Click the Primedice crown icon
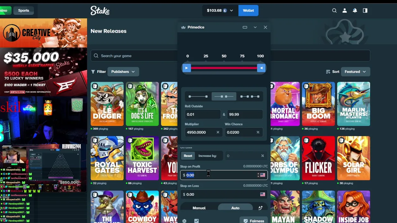Image resolution: width=397 pixels, height=223 pixels. click(x=183, y=27)
